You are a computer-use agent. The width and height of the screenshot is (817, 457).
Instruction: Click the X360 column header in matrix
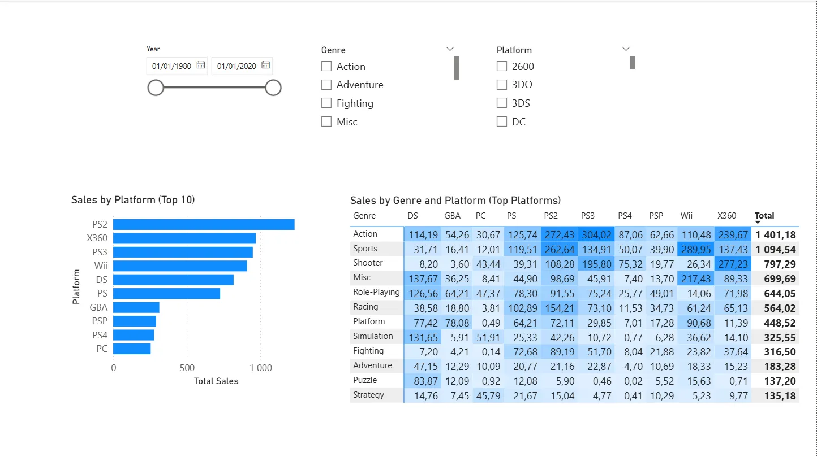tap(727, 215)
